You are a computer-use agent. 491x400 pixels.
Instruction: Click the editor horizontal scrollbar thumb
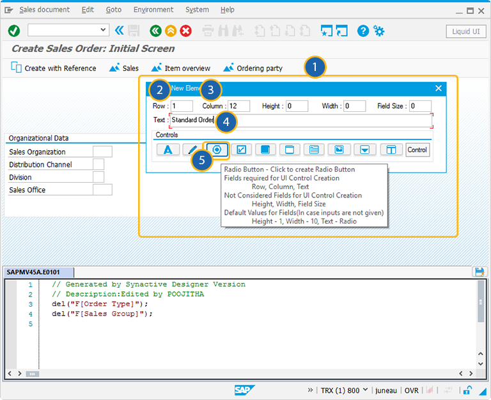click(32, 374)
